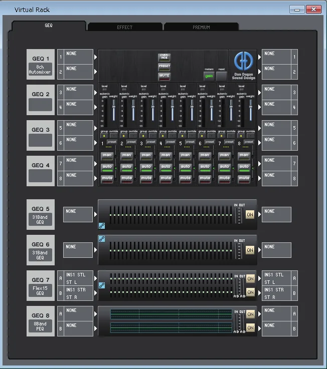This screenshot has width=327, height=369.
Task: Toggle the GEQ 7 channel B ON button
Action: 250,292
